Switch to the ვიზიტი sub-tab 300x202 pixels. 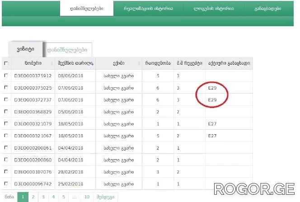tap(25, 49)
